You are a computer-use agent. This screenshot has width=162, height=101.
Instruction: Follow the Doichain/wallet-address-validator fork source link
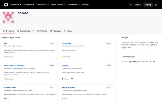(24, 68)
